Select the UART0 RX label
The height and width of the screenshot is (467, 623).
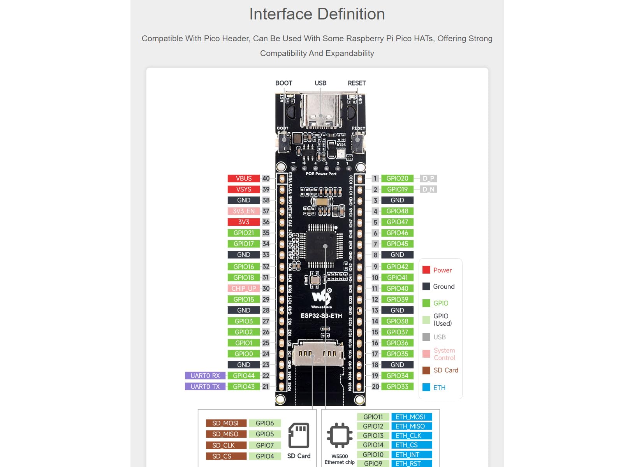(x=205, y=376)
